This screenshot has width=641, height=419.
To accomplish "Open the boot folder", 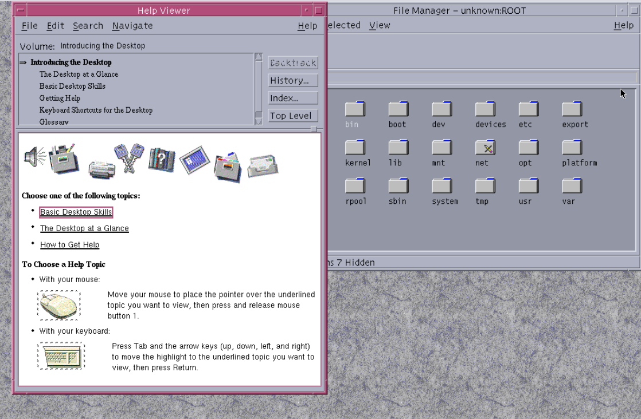I will tap(398, 109).
